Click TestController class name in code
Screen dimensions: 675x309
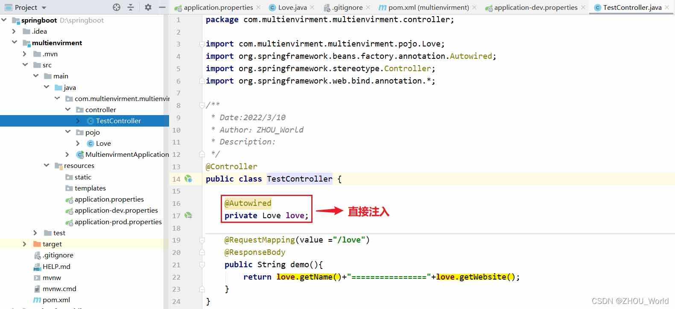coord(300,179)
